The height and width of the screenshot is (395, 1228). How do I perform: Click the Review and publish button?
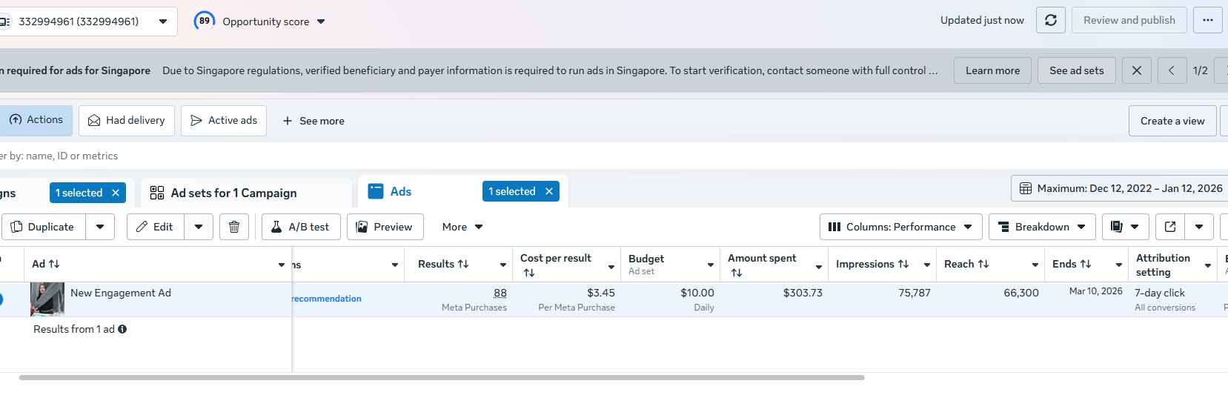1129,20
